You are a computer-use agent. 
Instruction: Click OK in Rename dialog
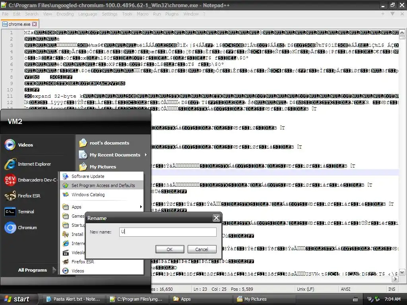(x=170, y=249)
